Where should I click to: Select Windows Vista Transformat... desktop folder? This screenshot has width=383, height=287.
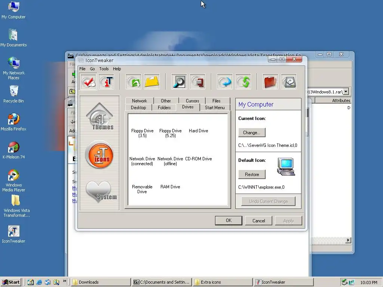16,206
